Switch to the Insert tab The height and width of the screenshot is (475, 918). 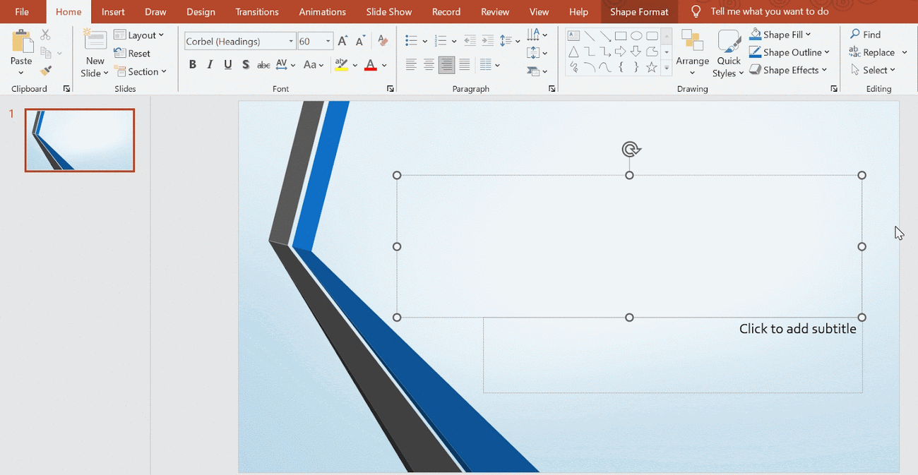coord(113,11)
